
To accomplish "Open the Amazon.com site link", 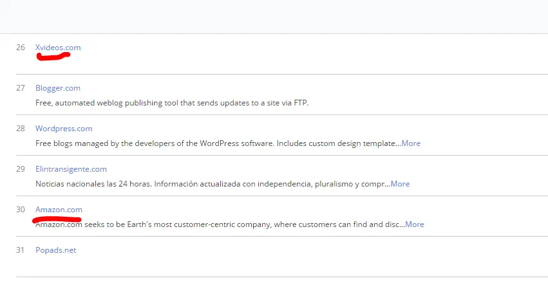I will [x=59, y=210].
